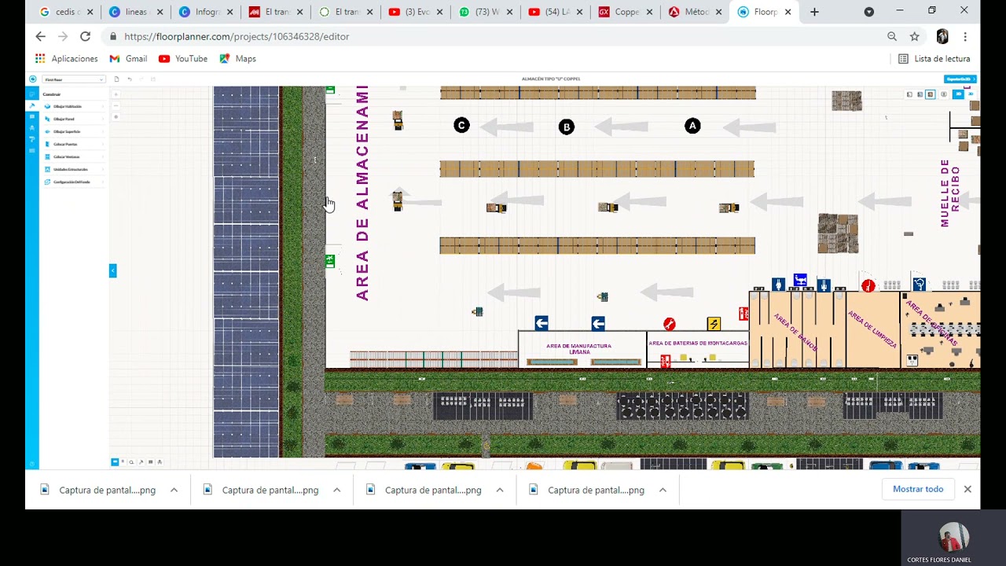The image size is (1006, 566).
Task: Open the Aplicaciones shortcut
Action: click(67, 58)
